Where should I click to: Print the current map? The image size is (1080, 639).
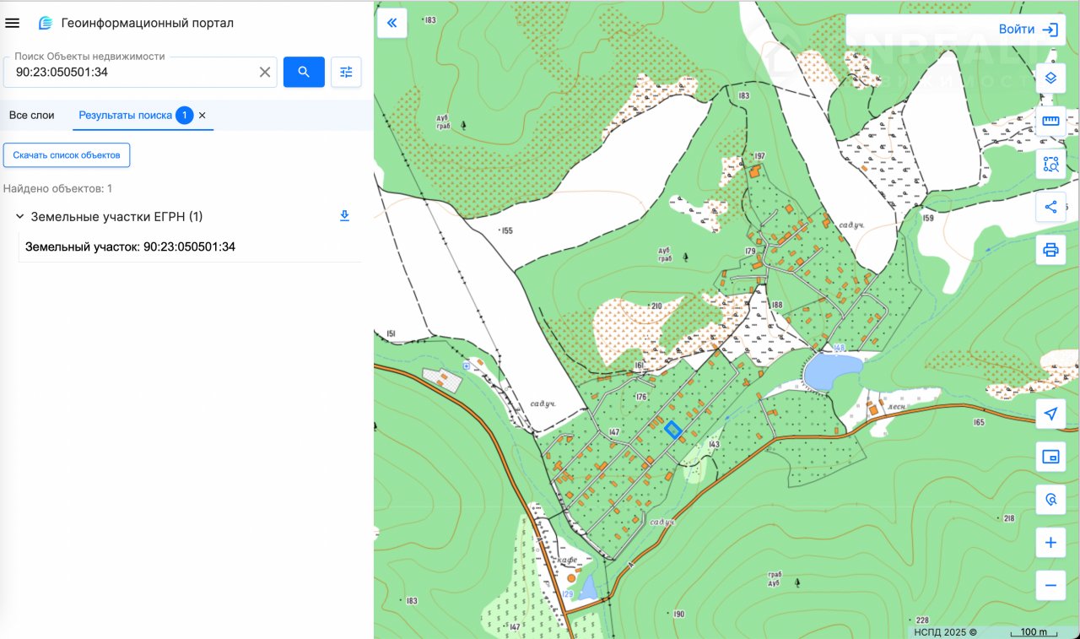pos(1050,250)
